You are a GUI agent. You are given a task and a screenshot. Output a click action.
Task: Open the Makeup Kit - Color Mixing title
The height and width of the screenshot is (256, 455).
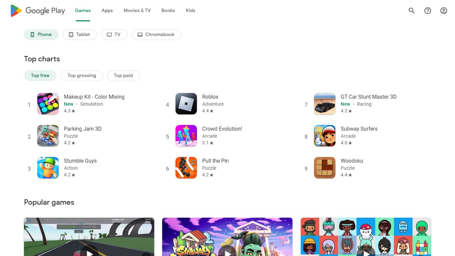tap(94, 97)
